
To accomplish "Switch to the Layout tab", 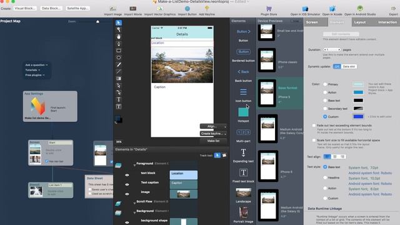I will click(x=360, y=22).
